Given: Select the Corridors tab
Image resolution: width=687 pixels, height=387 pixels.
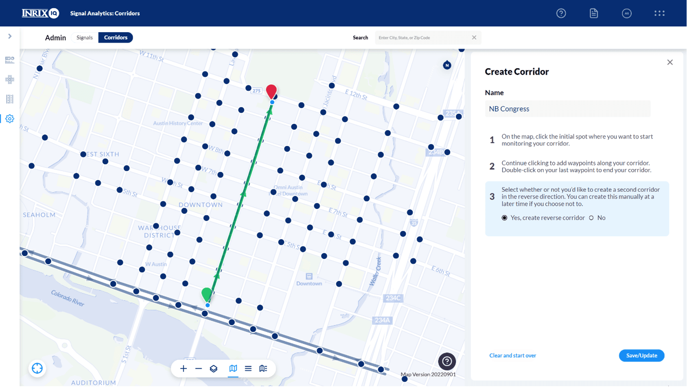Looking at the screenshot, I should (x=116, y=37).
